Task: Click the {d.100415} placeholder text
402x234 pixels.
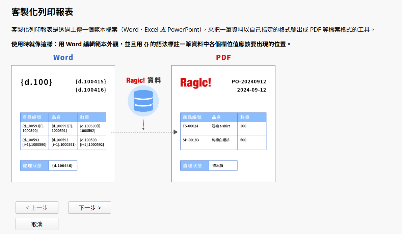Action: (91, 82)
